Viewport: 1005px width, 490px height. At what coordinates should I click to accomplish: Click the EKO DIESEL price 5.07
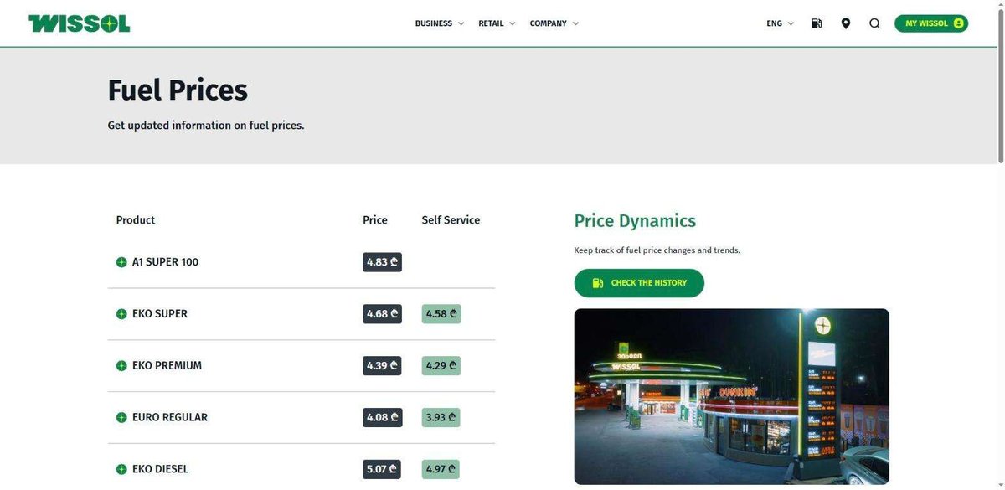[x=382, y=470]
